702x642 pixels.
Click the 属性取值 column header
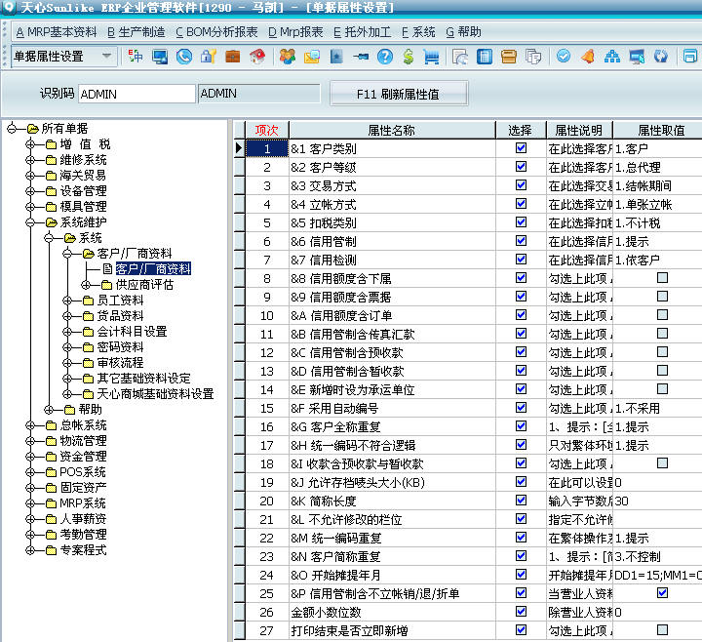pos(657,130)
